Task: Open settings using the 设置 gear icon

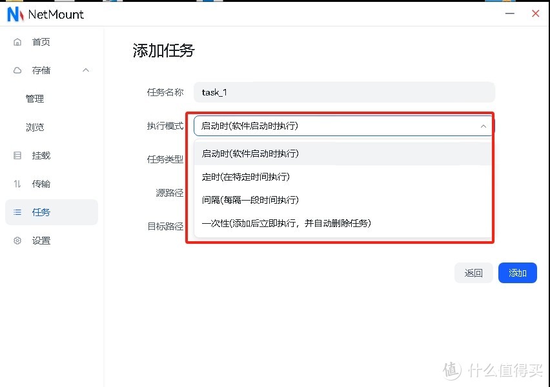Action: point(16,240)
